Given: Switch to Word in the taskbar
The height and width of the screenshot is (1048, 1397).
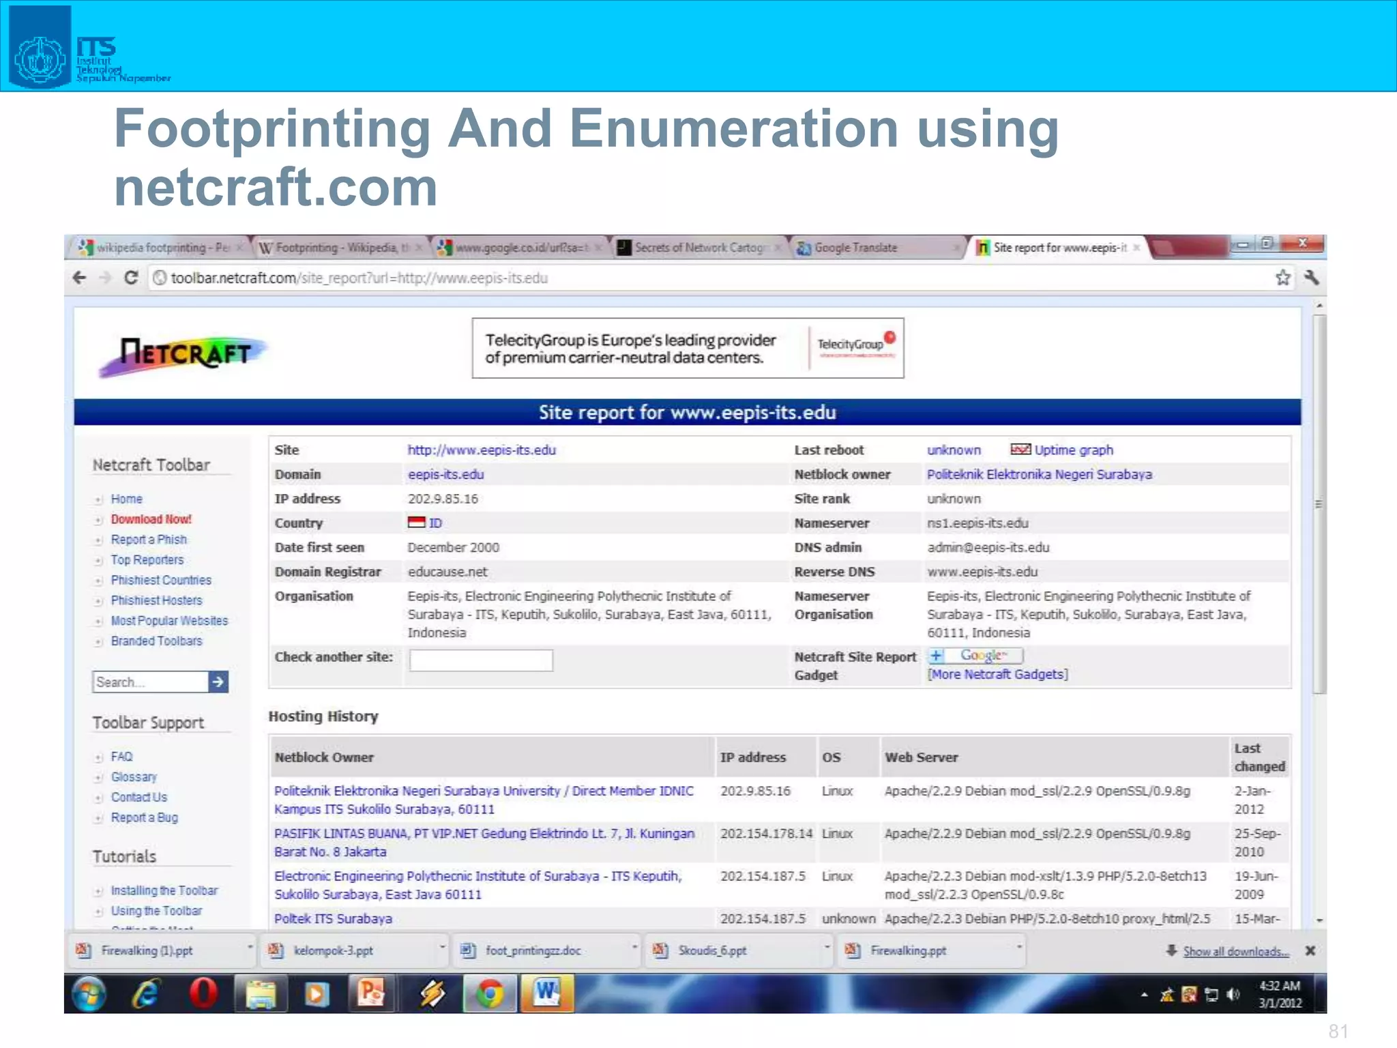Looking at the screenshot, I should (547, 993).
